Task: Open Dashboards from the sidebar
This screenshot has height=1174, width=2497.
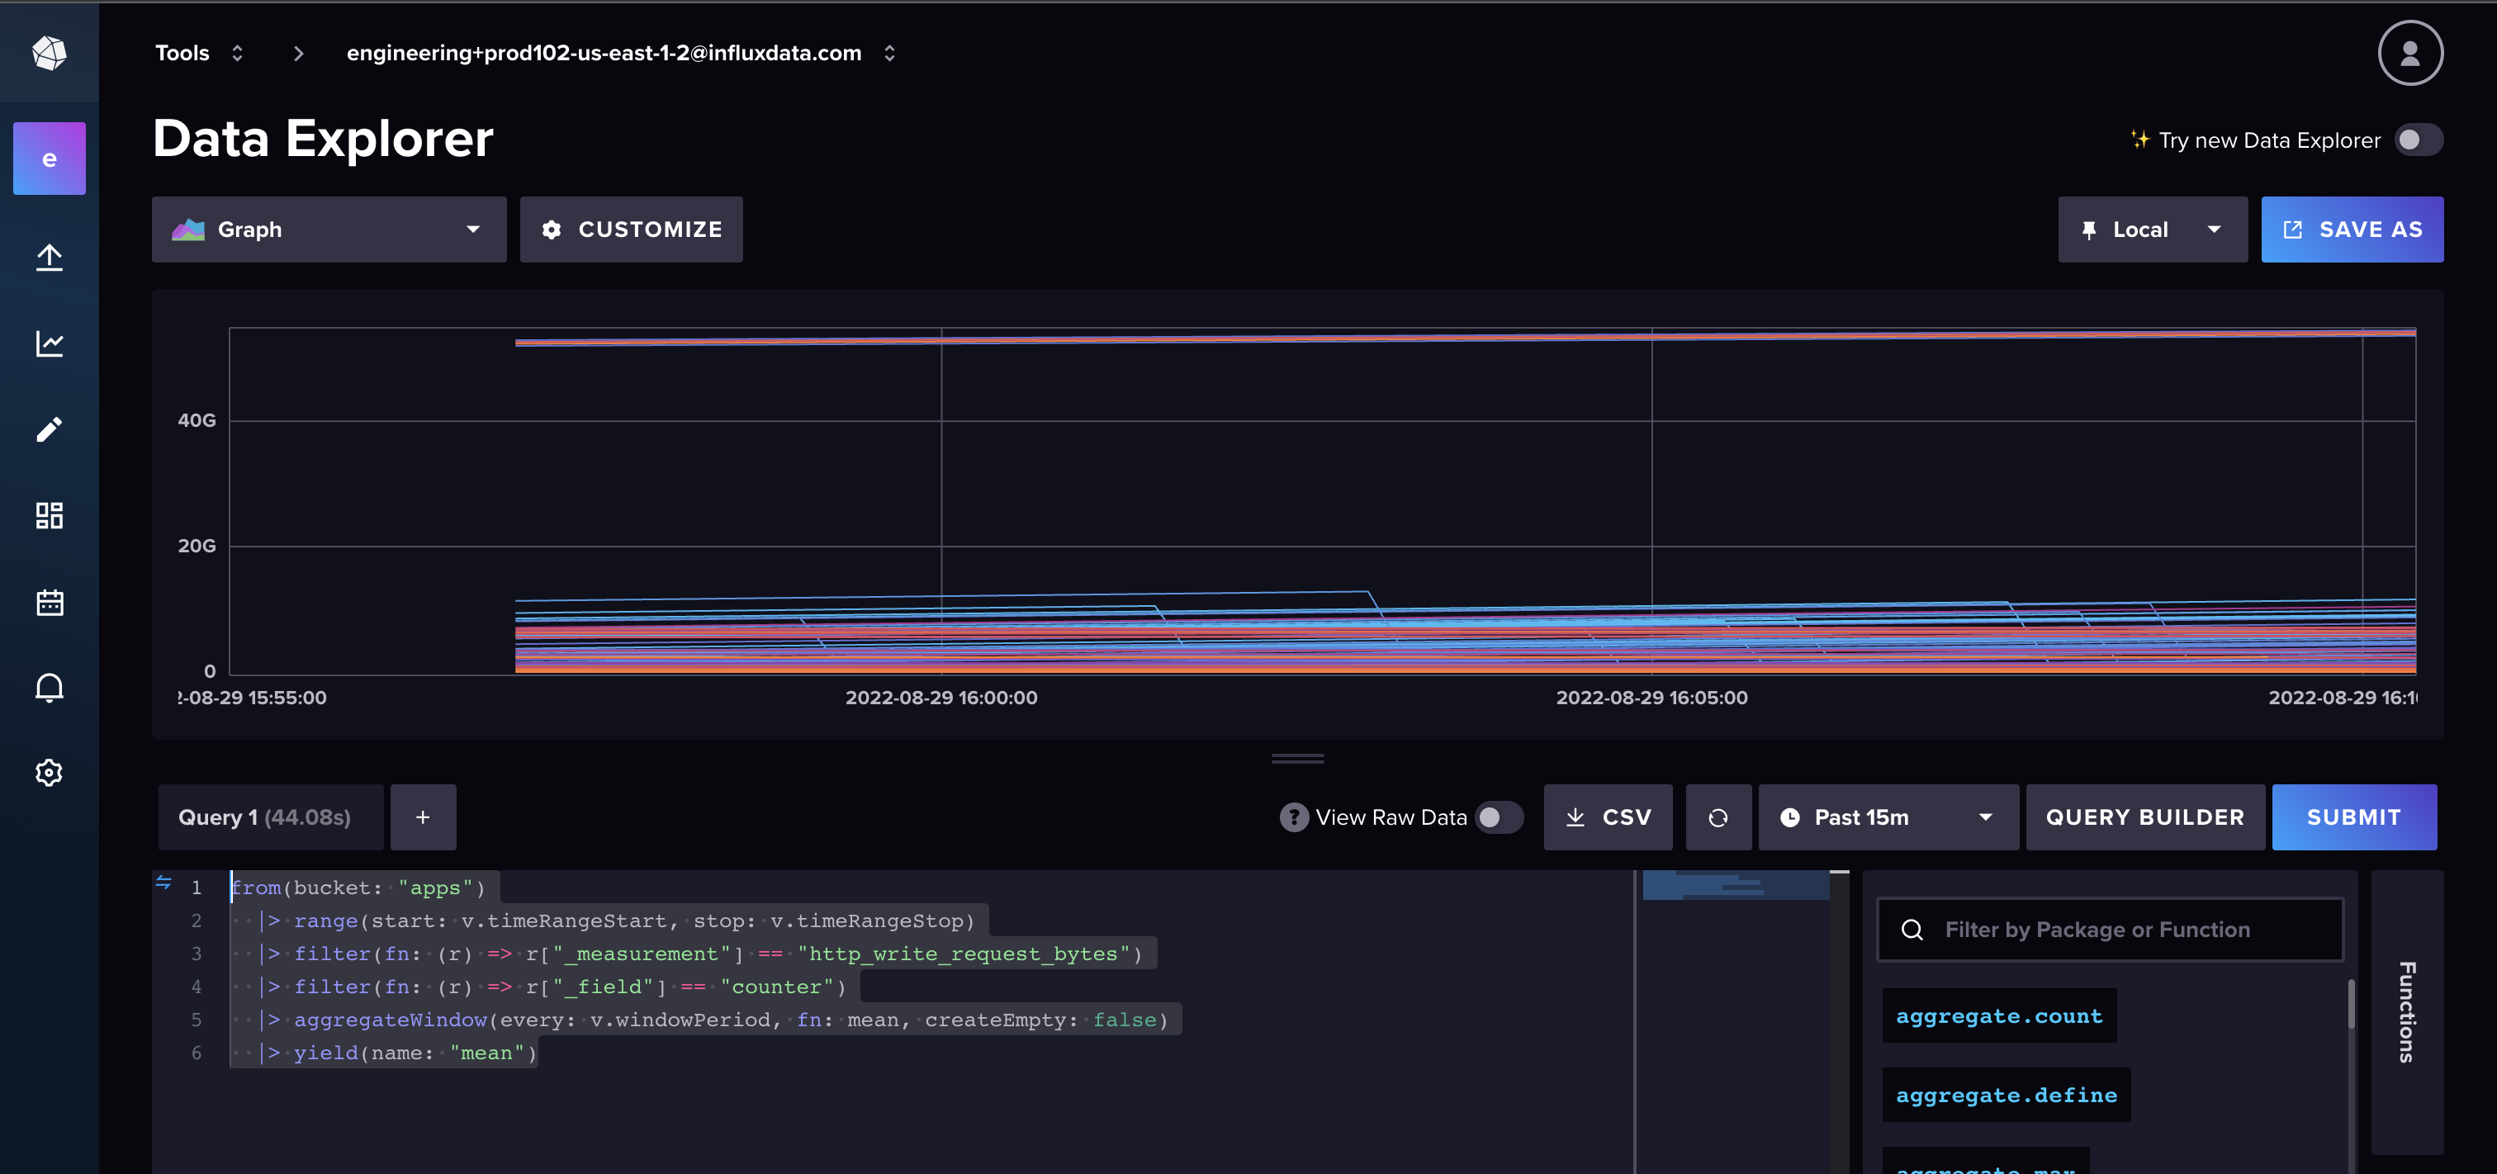Action: point(49,515)
